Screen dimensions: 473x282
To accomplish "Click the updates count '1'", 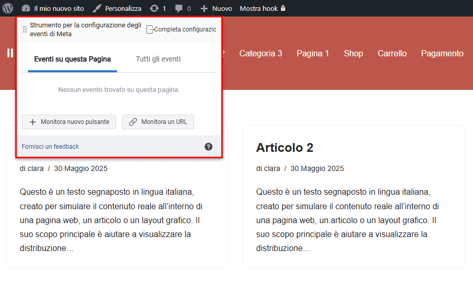I will [x=164, y=8].
